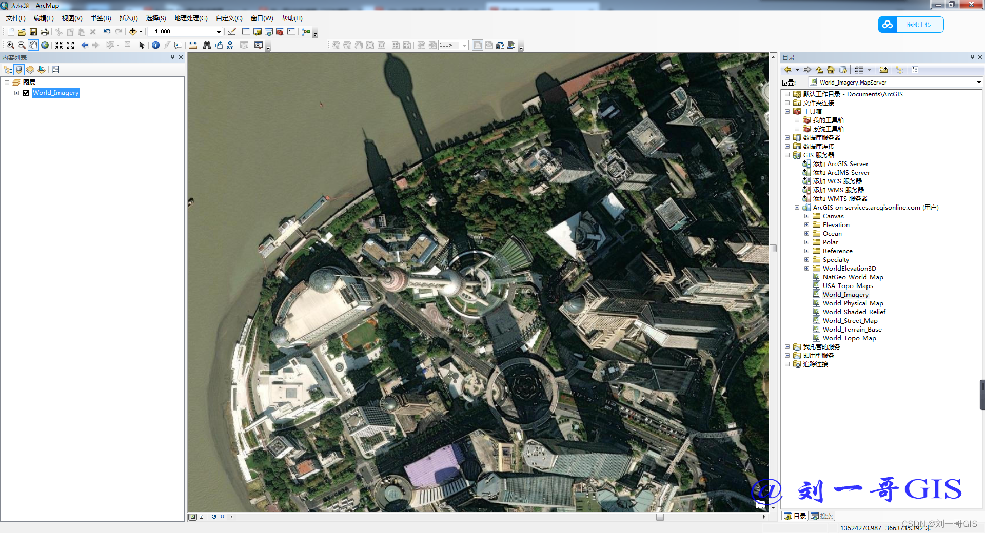Go back to previous extent

85,45
